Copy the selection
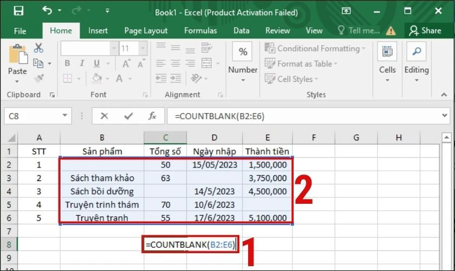 coord(38,63)
